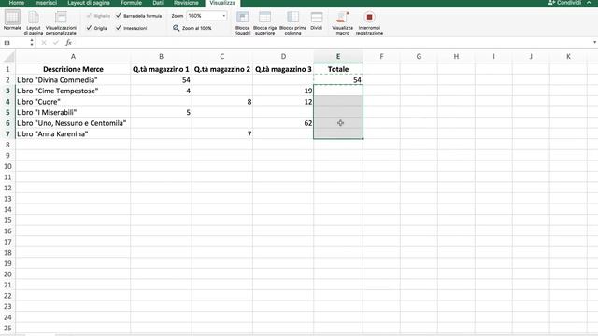
Task: Click the select-all corner triangle
Action: pyautogui.click(x=8, y=57)
